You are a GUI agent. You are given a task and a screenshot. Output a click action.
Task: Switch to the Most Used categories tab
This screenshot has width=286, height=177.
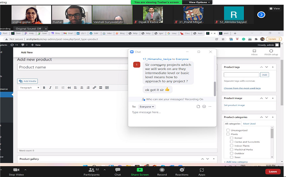point(249,124)
